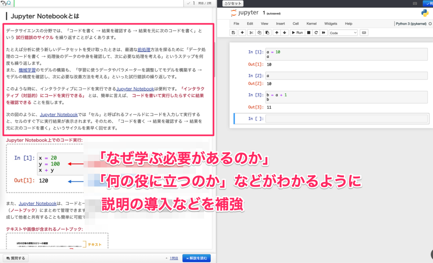The height and width of the screenshot is (263, 433).
Task: Select the cell In [2] code area
Action: coord(346,76)
